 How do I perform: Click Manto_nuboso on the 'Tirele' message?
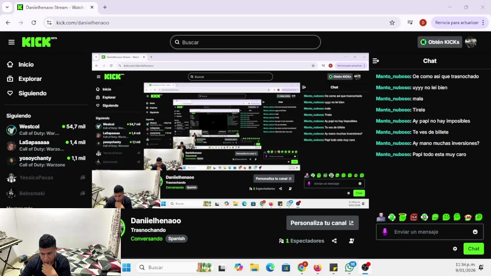(x=393, y=110)
